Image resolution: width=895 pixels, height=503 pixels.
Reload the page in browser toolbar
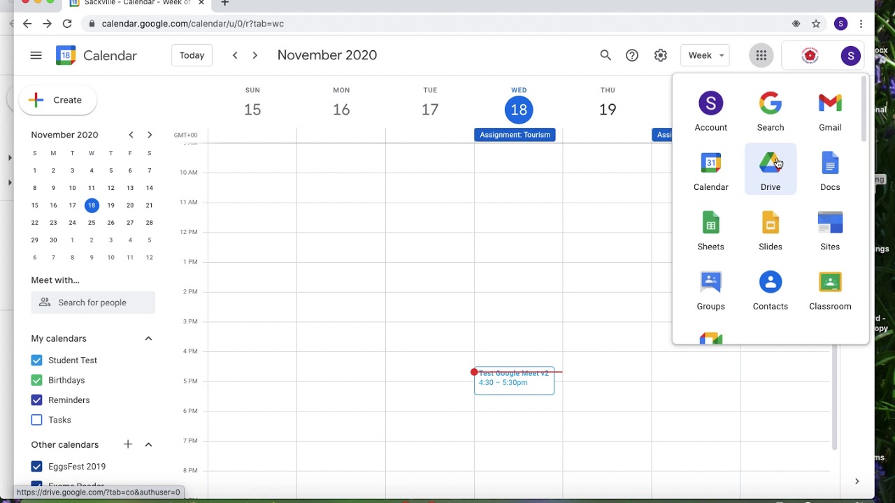[67, 24]
